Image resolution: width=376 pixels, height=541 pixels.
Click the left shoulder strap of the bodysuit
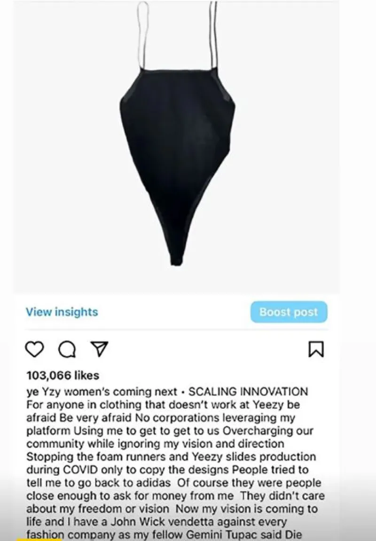click(143, 34)
